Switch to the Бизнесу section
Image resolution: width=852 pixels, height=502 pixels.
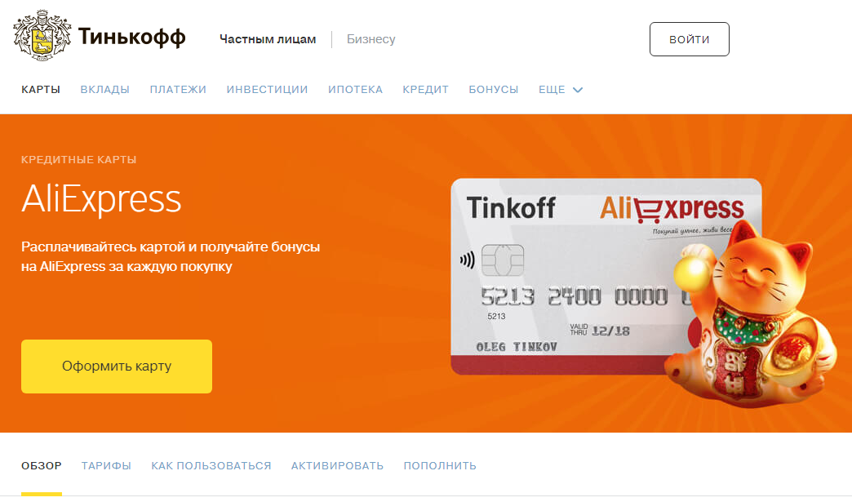371,39
